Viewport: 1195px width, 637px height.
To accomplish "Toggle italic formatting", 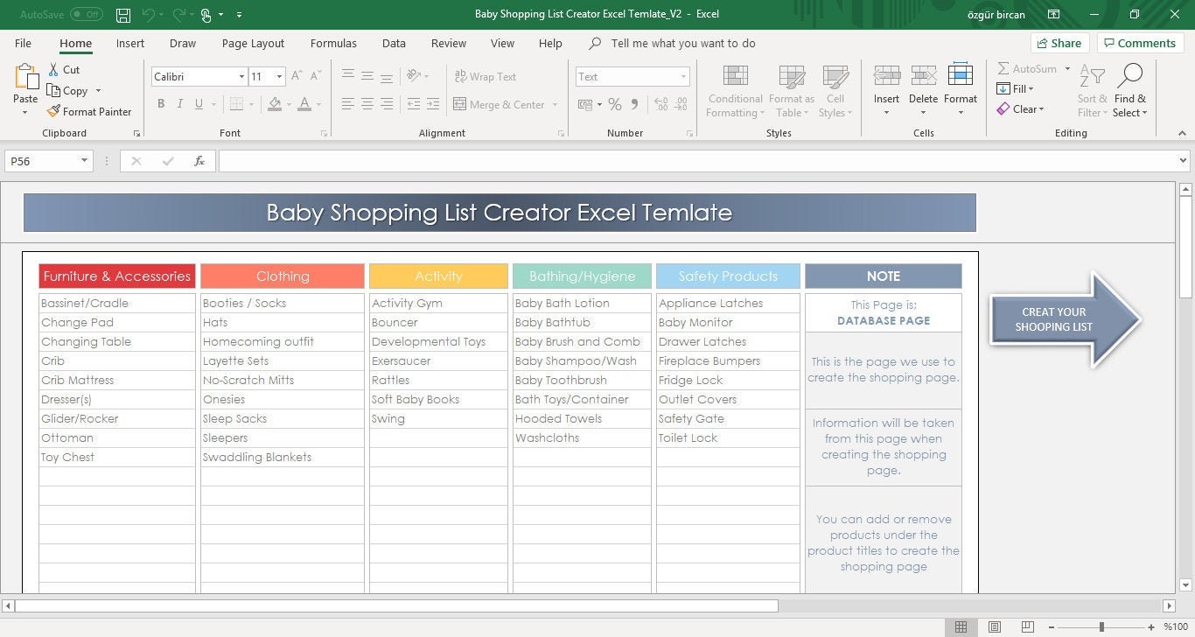I will click(179, 103).
